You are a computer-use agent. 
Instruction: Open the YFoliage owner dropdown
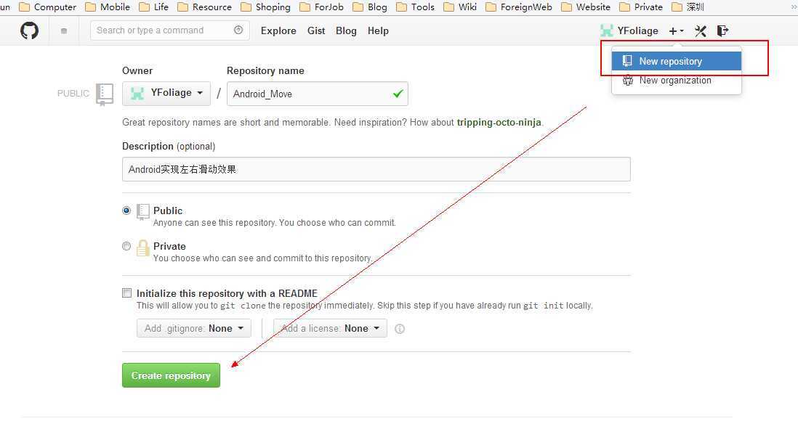[x=166, y=94]
